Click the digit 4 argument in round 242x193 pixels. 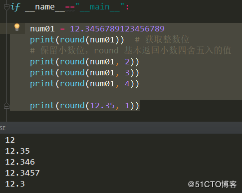127,84
